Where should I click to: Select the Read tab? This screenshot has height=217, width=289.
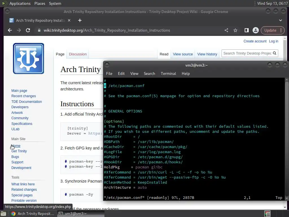[164, 54]
